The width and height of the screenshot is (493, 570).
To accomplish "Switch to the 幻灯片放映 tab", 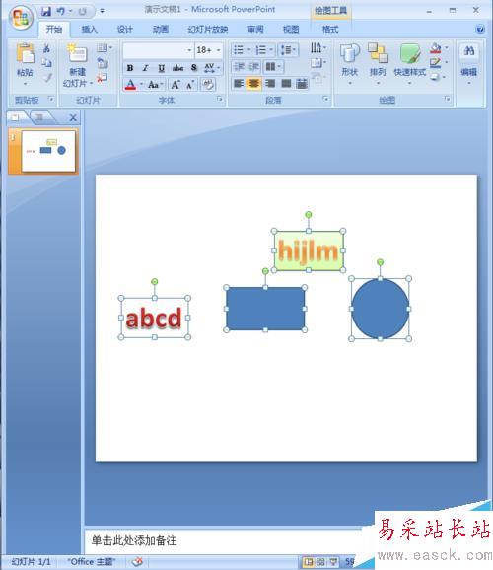I will (208, 29).
